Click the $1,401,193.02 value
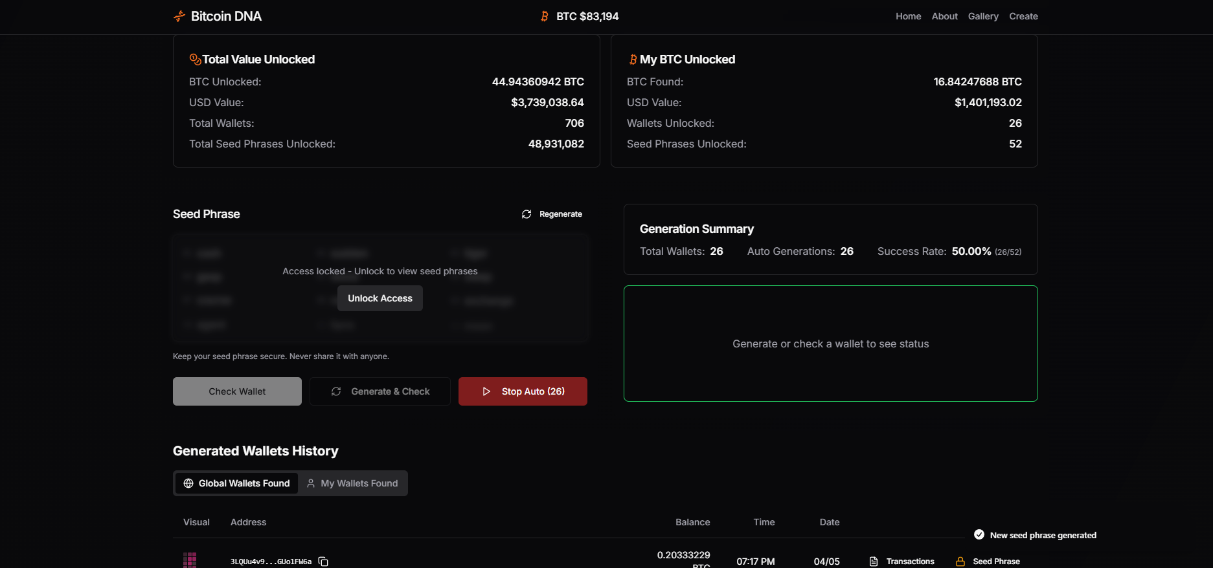The height and width of the screenshot is (568, 1213). tap(988, 102)
